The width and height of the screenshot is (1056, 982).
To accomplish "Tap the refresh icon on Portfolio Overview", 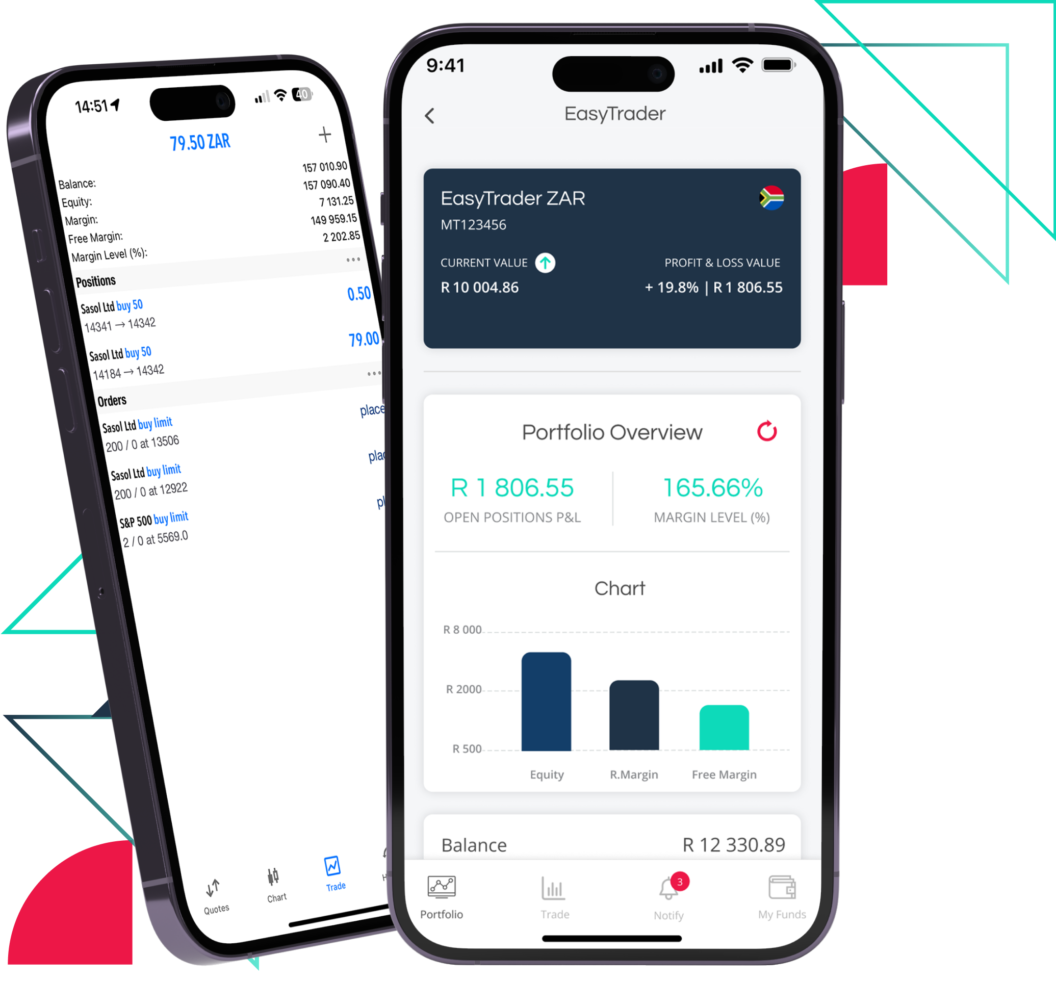I will [x=767, y=431].
